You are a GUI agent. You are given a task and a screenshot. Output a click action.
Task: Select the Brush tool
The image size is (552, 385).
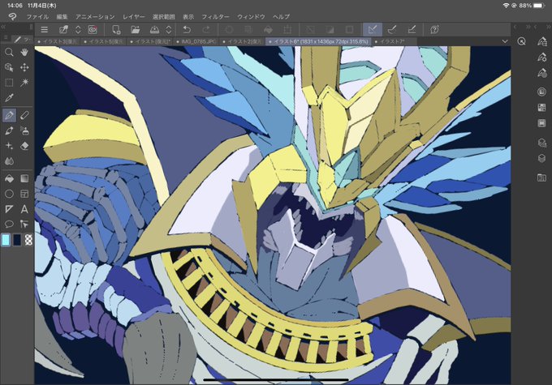coord(9,130)
